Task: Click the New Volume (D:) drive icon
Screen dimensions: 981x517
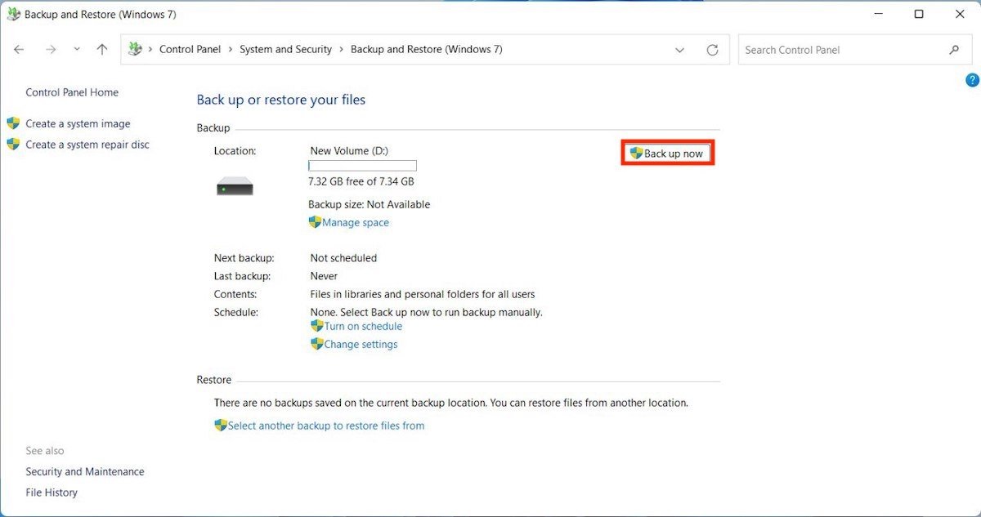Action: [x=235, y=187]
